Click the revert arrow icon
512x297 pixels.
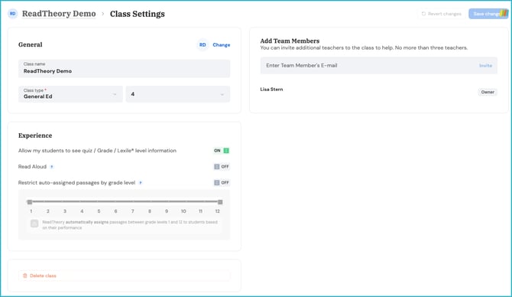(x=423, y=14)
